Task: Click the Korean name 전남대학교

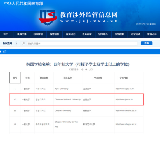Action: [41, 100]
